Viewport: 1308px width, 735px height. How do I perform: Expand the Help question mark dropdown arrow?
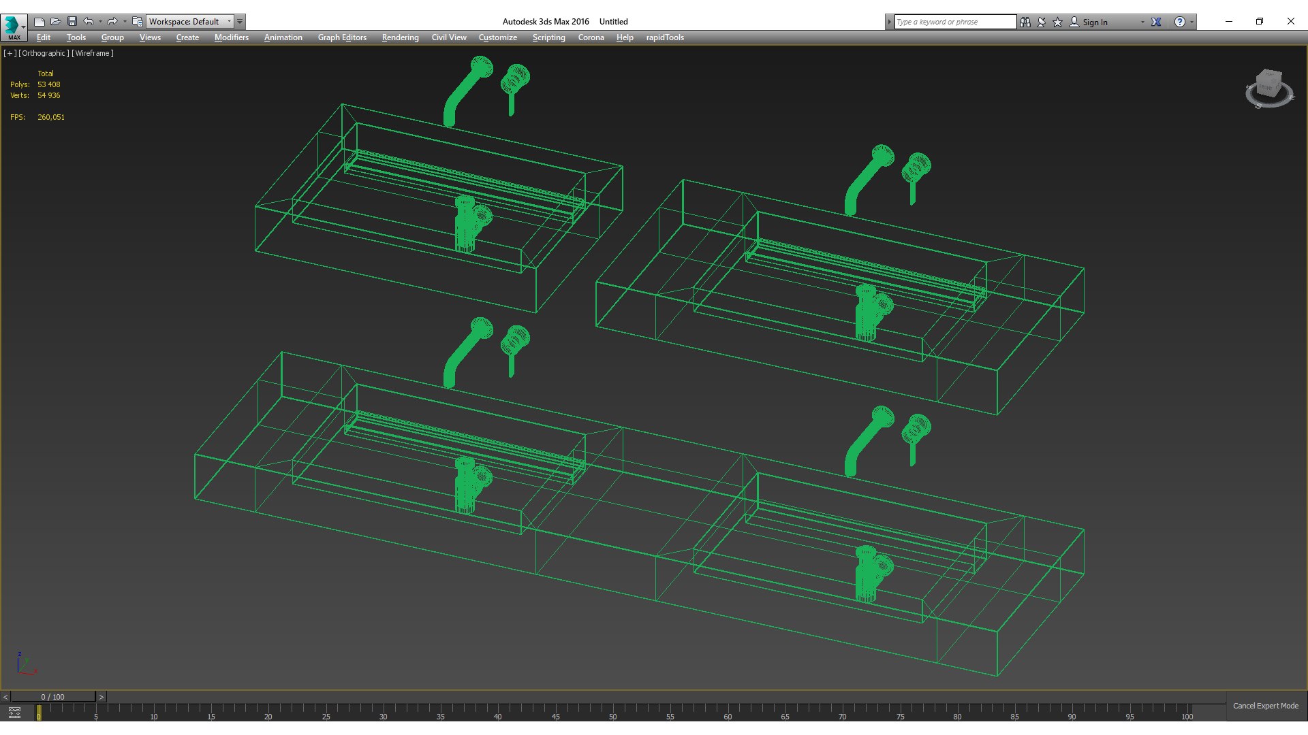(x=1192, y=22)
